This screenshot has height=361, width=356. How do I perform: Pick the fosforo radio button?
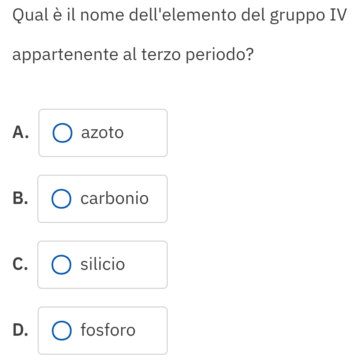tap(61, 331)
